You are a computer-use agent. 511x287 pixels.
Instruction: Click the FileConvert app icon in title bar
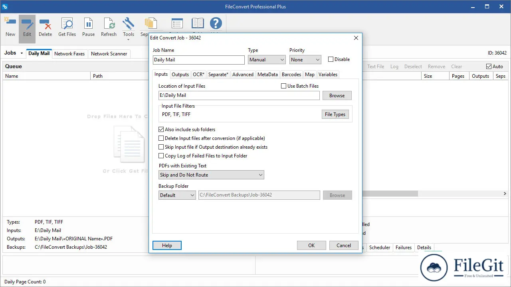[x=5, y=7]
